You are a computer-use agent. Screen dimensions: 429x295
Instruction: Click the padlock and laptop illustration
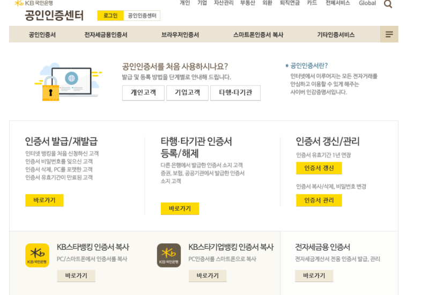[x=68, y=82]
